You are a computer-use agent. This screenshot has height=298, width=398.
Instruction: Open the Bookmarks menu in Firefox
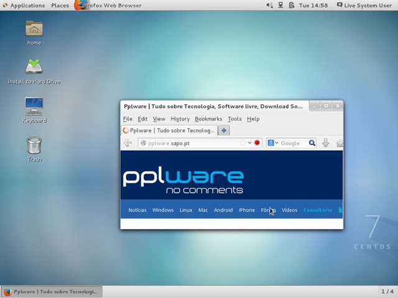pos(208,119)
